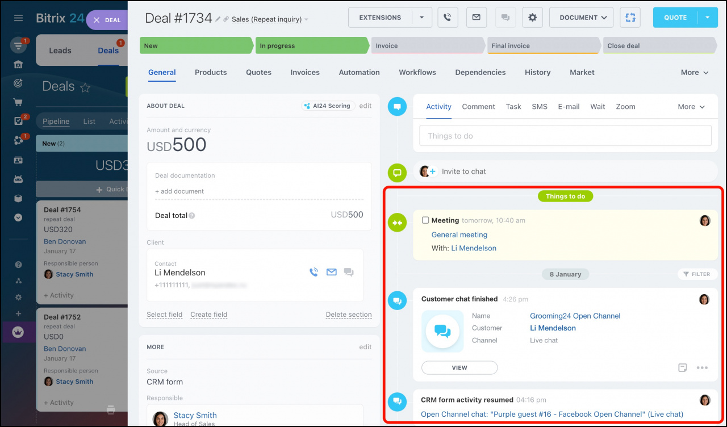Open deal settings gear in header
Viewport: 727px width, 427px height.
[532, 18]
